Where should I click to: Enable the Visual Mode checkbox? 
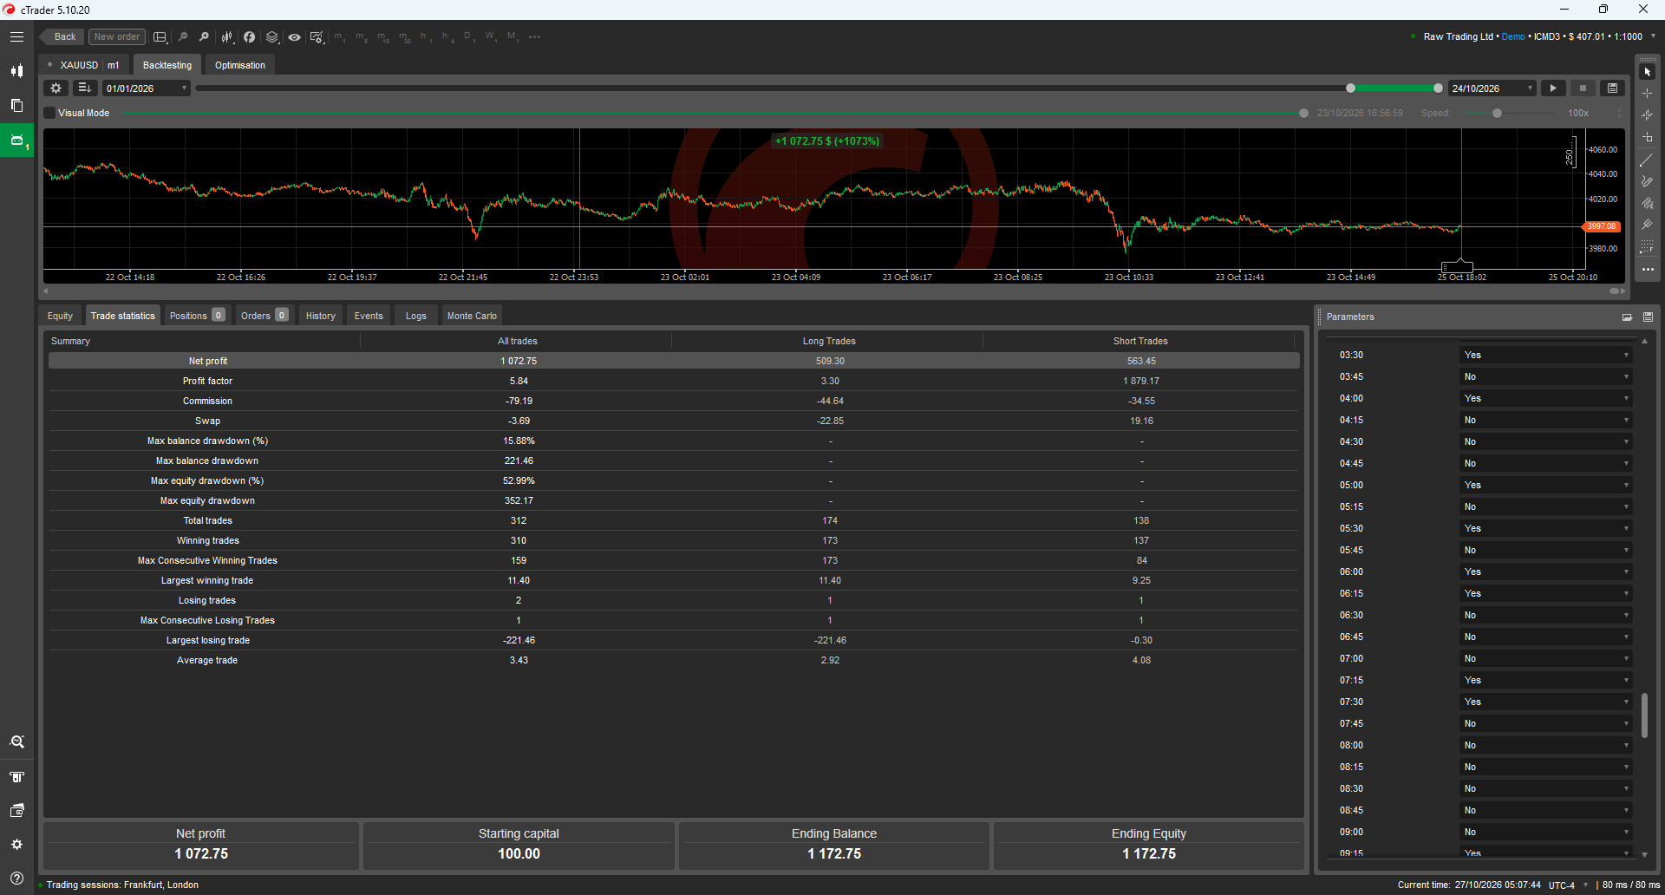[50, 114]
